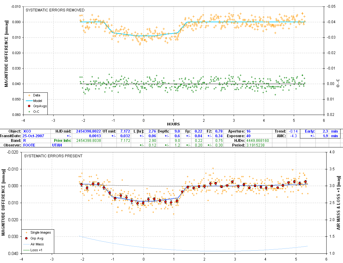Viewport: 343px width, 263px height.
Task: Select the Single Images legend entry
Action: (x=38, y=232)
